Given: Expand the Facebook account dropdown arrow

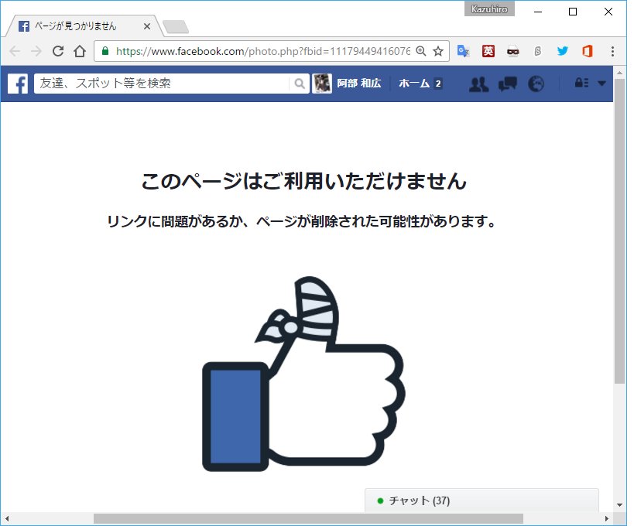Looking at the screenshot, I should pyautogui.click(x=601, y=84).
